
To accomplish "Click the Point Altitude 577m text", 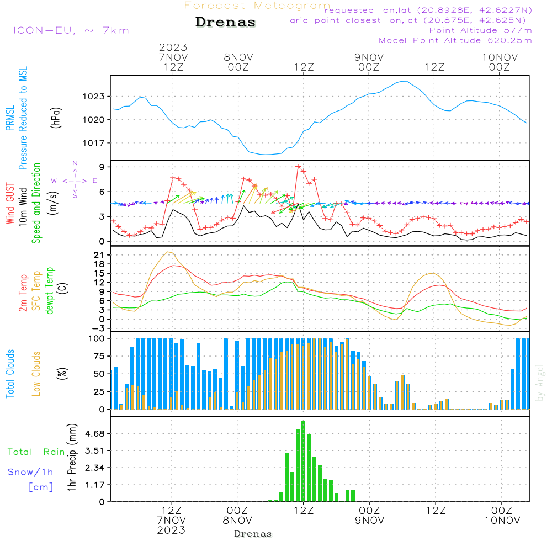I will pos(480,30).
